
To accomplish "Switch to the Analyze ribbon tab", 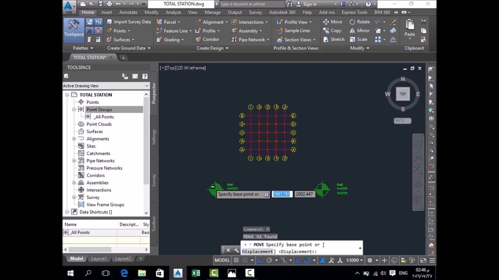I will (173, 12).
